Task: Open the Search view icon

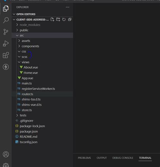Action: point(6,20)
